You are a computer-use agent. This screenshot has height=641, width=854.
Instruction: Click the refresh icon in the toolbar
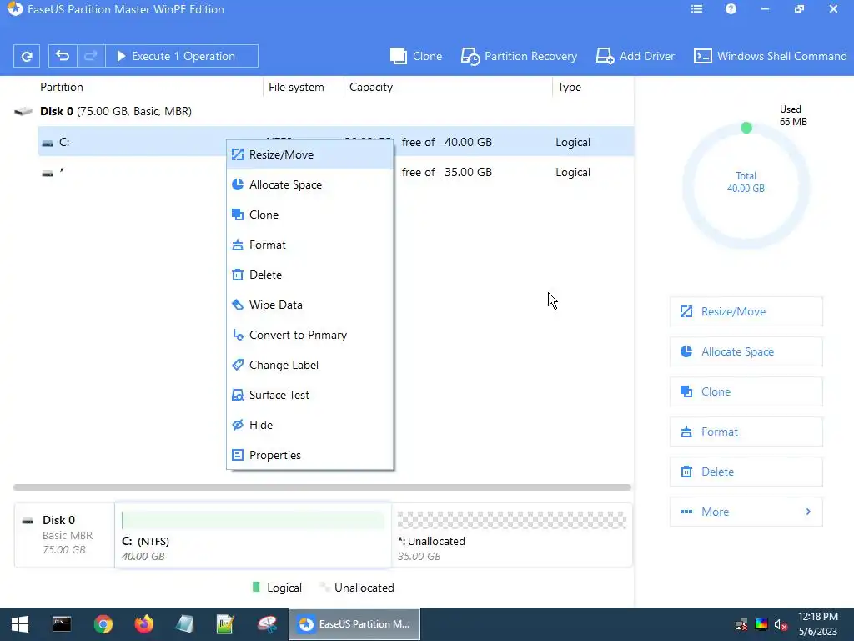coord(27,56)
